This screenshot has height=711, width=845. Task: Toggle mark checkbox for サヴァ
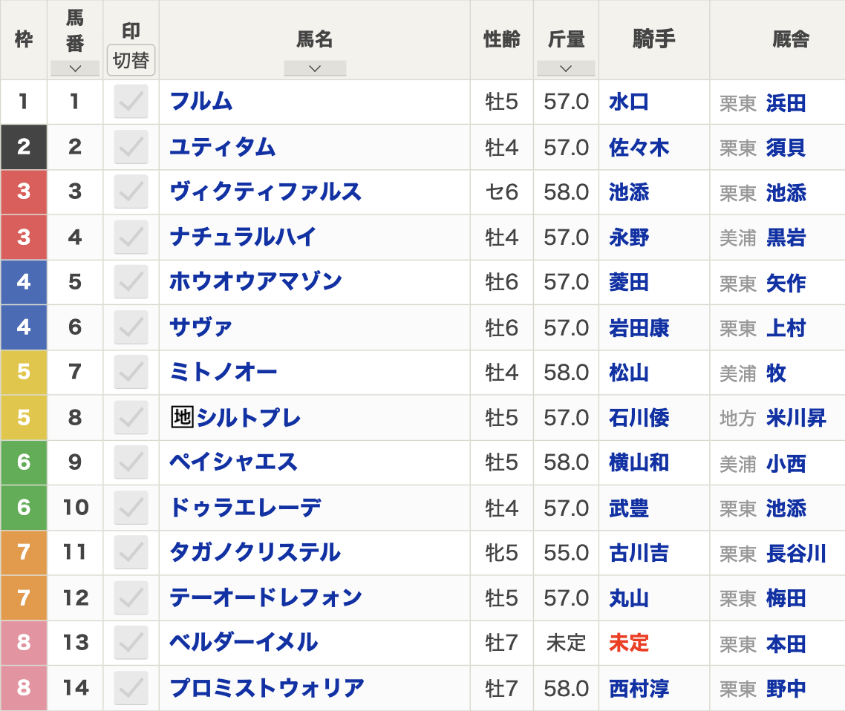pos(131,327)
